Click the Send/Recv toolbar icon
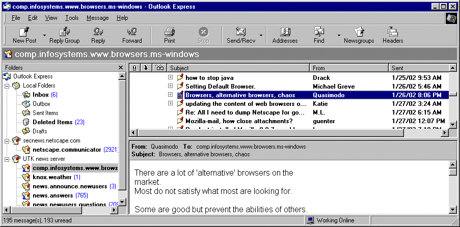 point(240,32)
